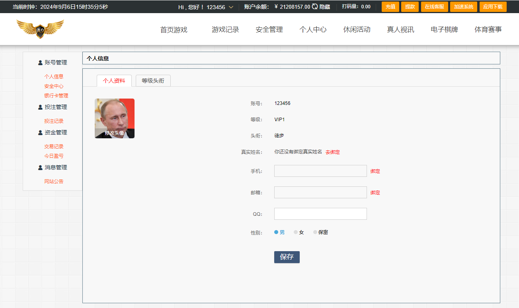
Task: Click 去绑定 to bind real name
Action: click(x=332, y=152)
